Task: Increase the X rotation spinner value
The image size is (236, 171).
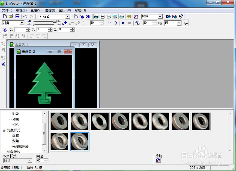Action: coord(28,28)
